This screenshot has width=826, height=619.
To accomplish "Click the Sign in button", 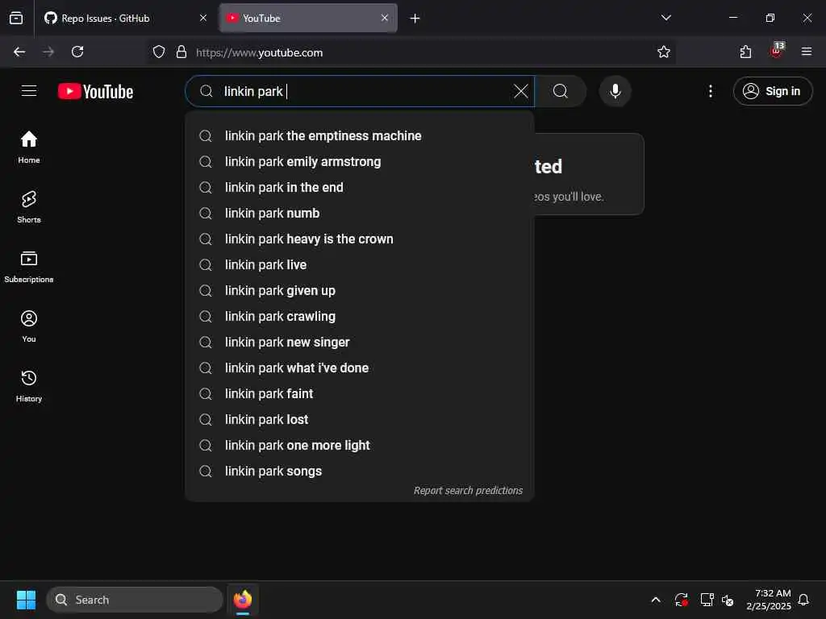I will [772, 91].
